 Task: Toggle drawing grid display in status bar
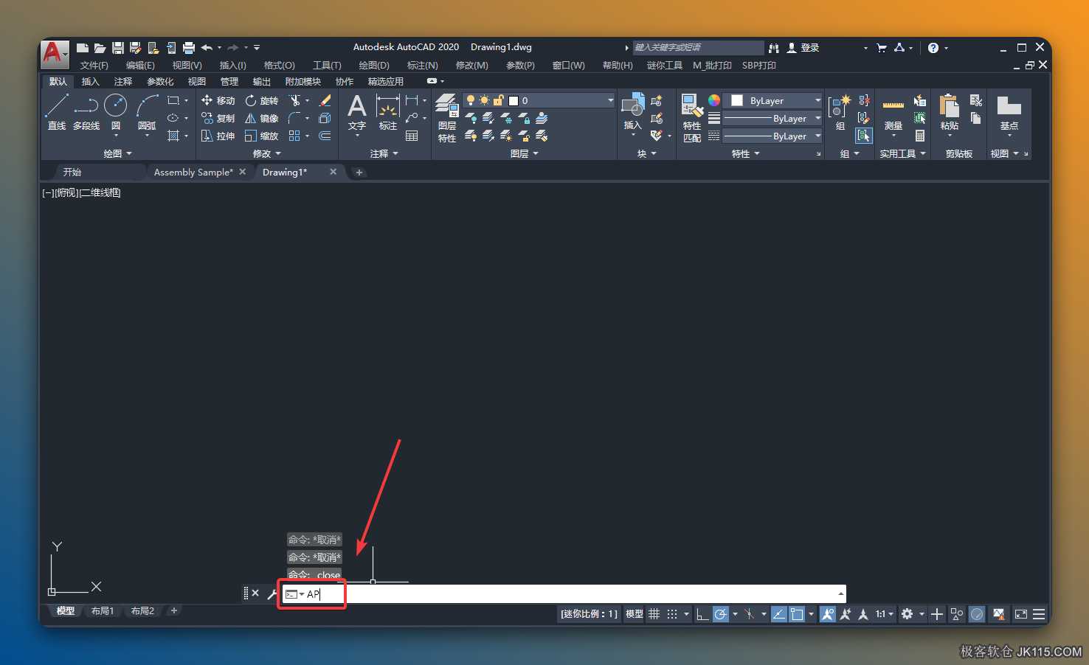[654, 614]
